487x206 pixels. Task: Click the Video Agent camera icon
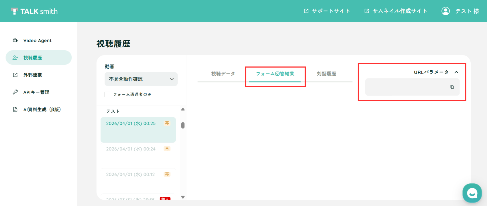click(x=15, y=40)
